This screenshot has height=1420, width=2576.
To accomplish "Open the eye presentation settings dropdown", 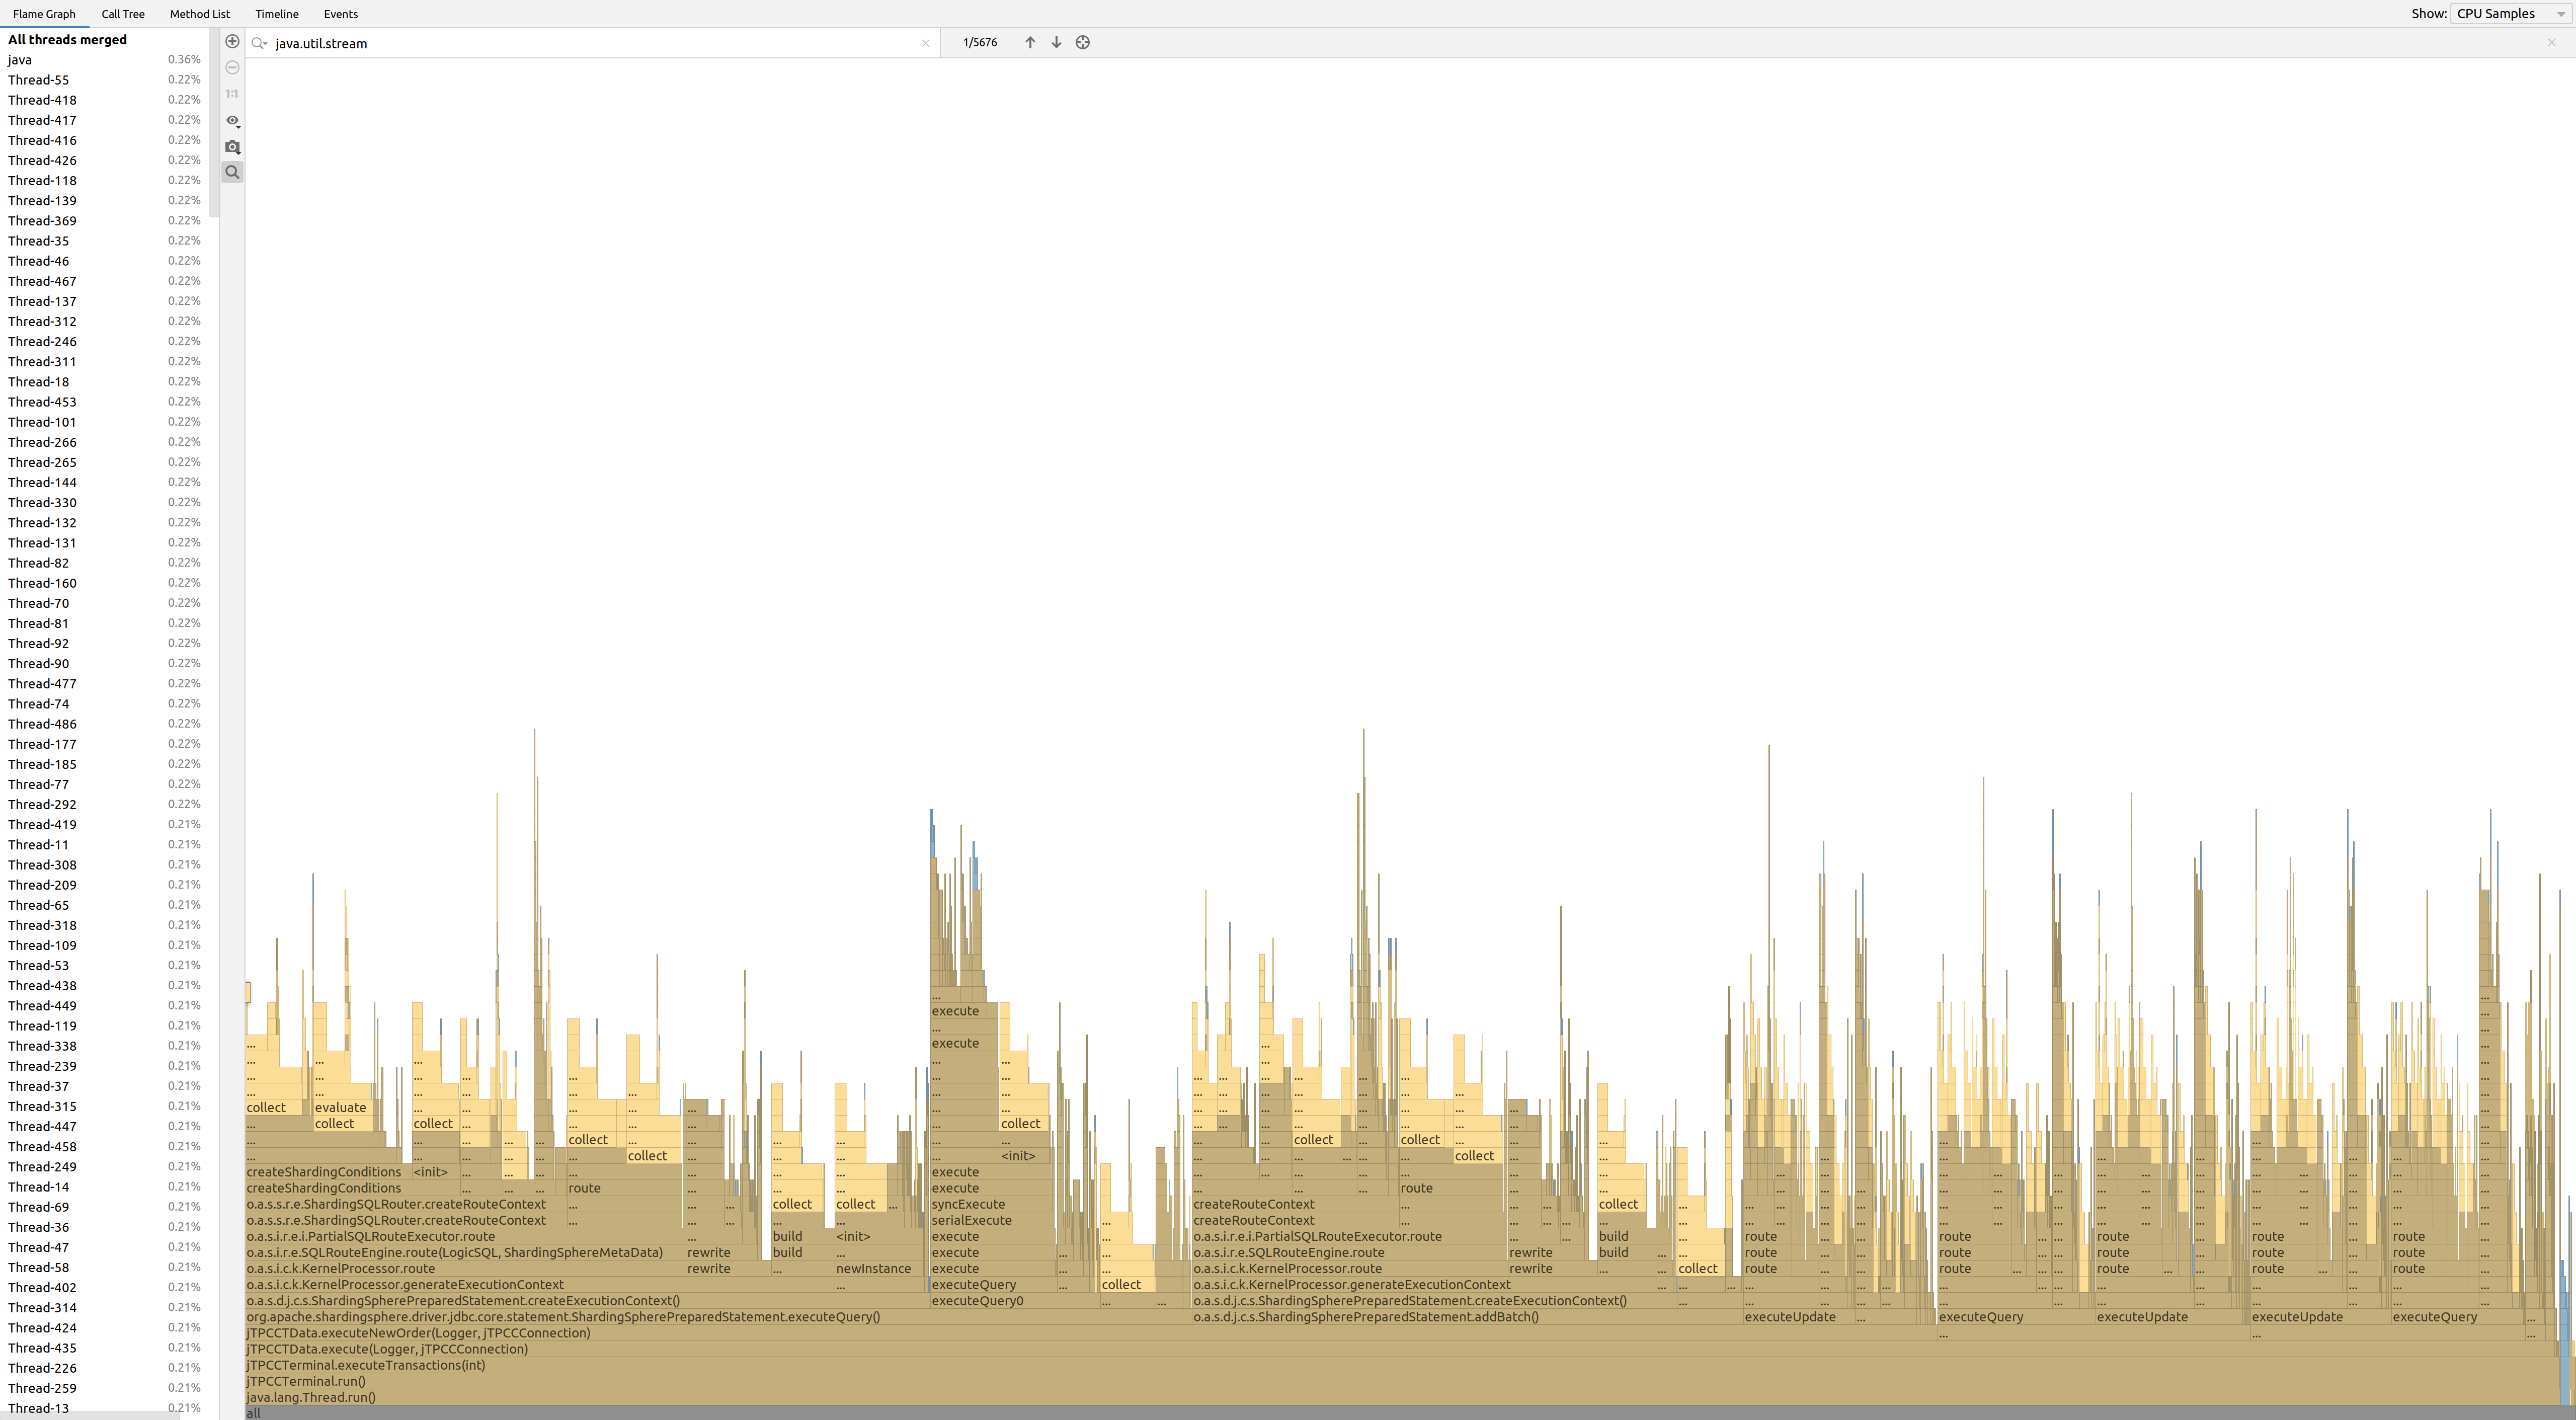I will click(x=232, y=121).
